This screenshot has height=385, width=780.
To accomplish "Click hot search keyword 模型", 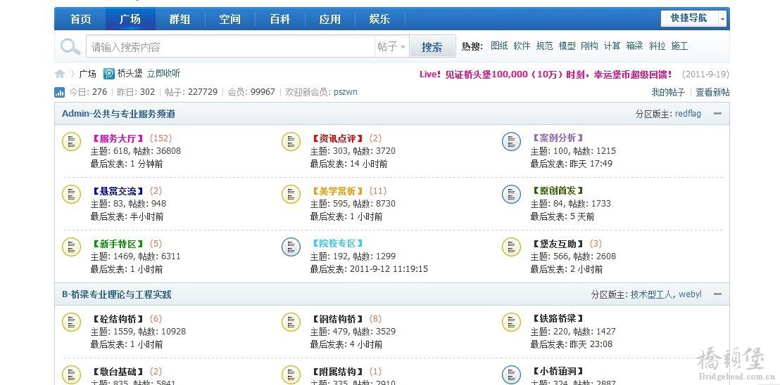I will (x=567, y=46).
